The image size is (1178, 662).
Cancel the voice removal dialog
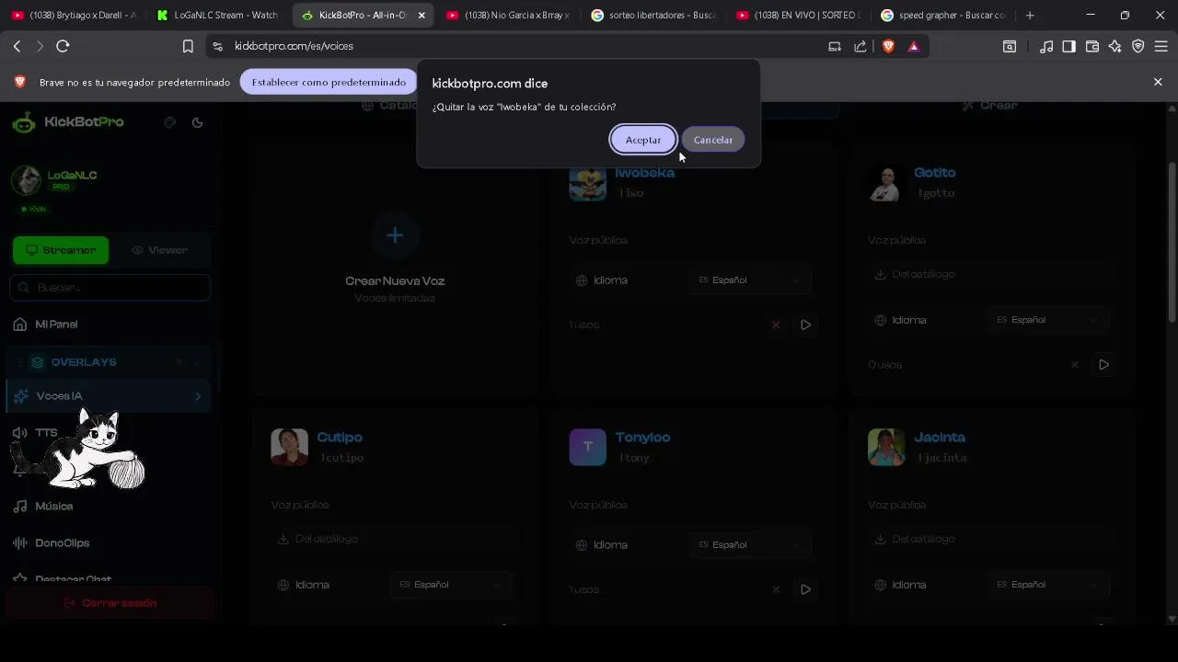coord(713,140)
